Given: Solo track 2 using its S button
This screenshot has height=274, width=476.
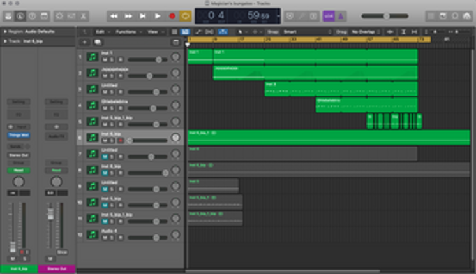Looking at the screenshot, I should click(x=112, y=76).
